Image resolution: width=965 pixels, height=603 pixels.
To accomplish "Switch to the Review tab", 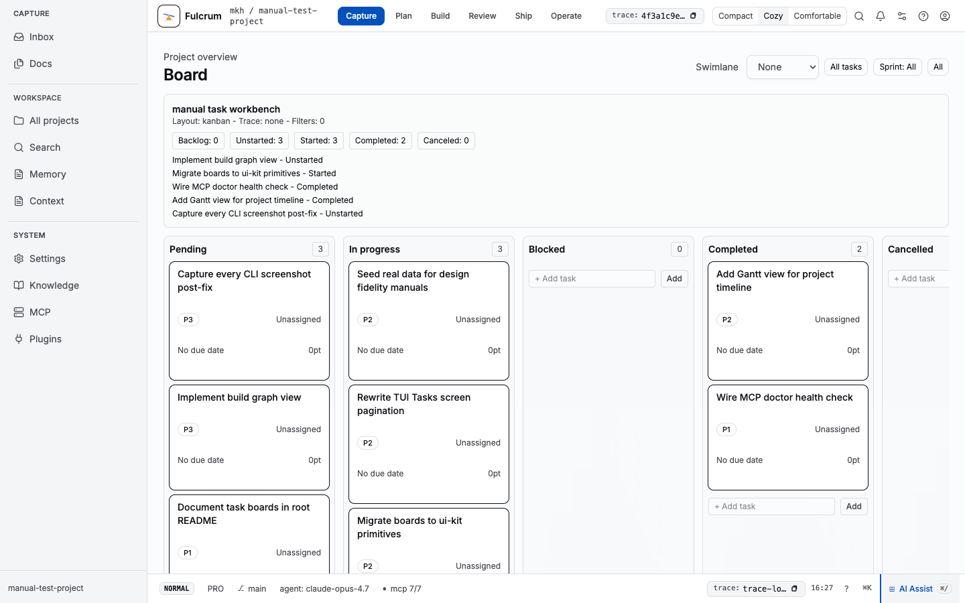I will pos(482,16).
